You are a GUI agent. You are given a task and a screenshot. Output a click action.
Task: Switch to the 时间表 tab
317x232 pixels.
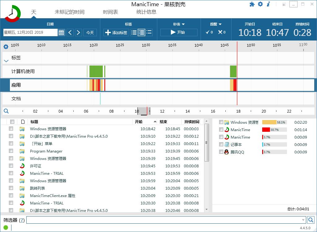pos(111,12)
